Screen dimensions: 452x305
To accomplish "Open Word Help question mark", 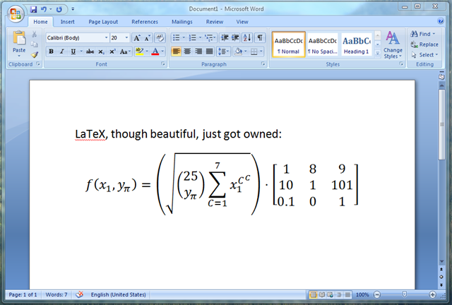I will [x=441, y=21].
